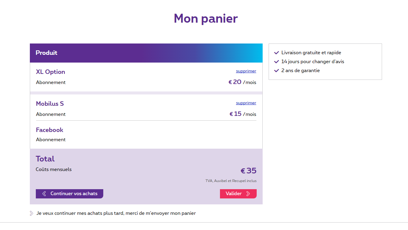Screen dimensions: 408x230
Task: Select the XL Option product title
Action: [x=50, y=72]
